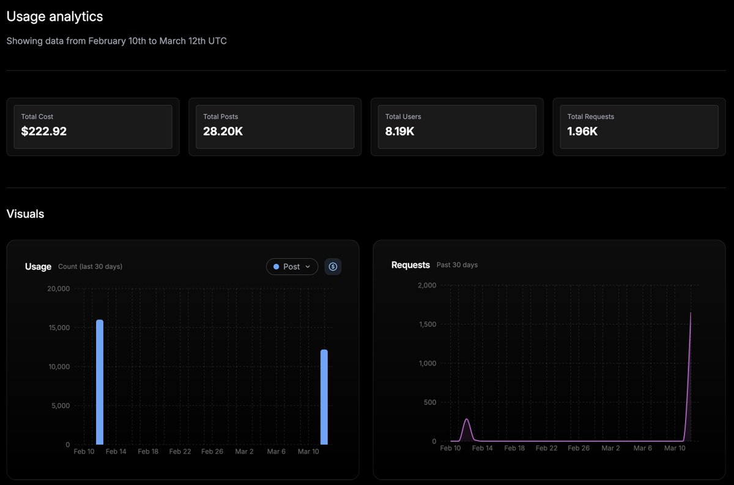The height and width of the screenshot is (485, 734).
Task: Click the 10,000 y-axis label in Usage chart
Action: [x=59, y=366]
